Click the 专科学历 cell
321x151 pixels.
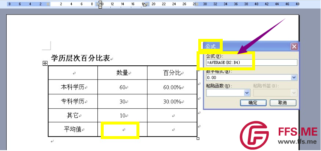click(x=73, y=101)
